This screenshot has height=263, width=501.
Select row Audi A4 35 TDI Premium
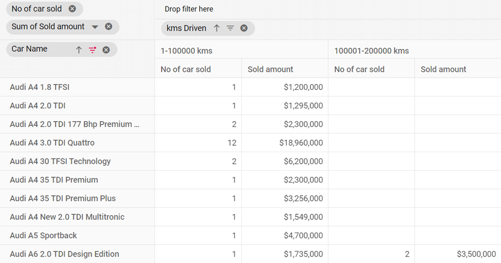click(x=77, y=179)
